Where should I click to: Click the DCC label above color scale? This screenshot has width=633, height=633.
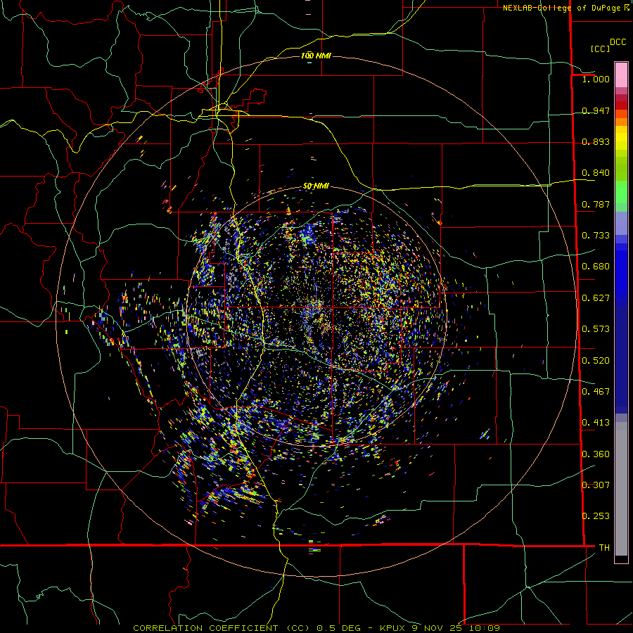click(x=618, y=42)
